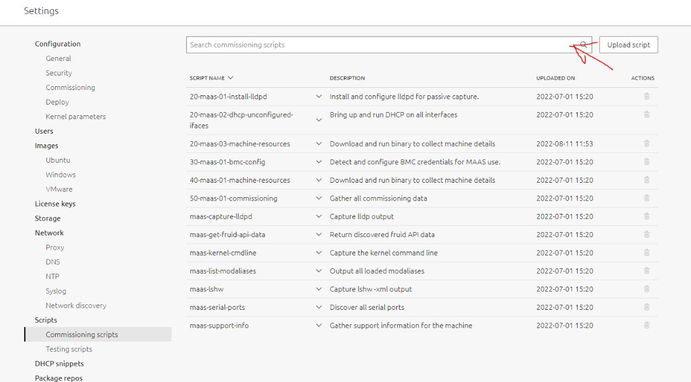
Task: Delete the maas-support-info script
Action: click(x=647, y=325)
